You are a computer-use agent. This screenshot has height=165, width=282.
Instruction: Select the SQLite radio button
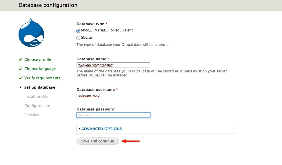coord(78,38)
